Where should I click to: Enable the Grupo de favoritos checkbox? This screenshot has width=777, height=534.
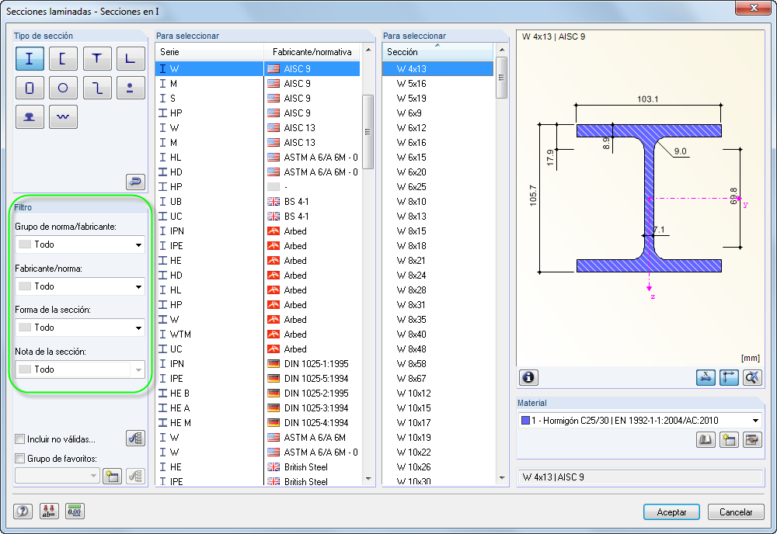(20, 458)
